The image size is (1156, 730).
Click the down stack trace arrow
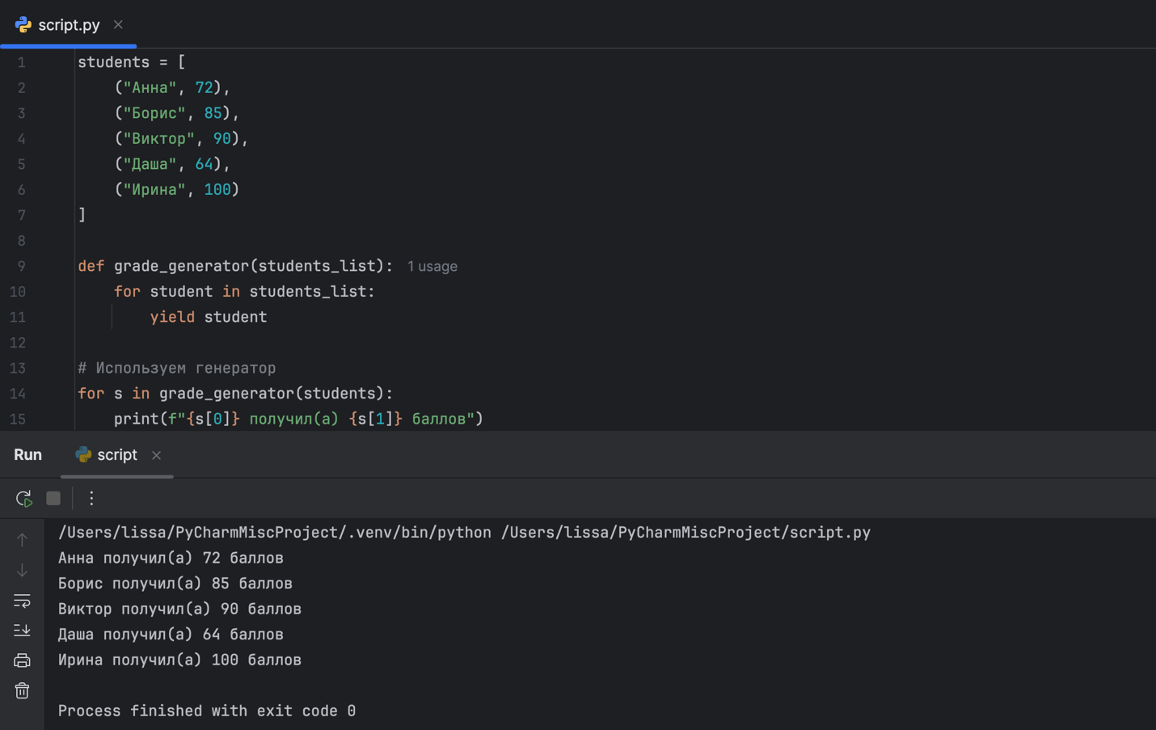pyautogui.click(x=22, y=570)
